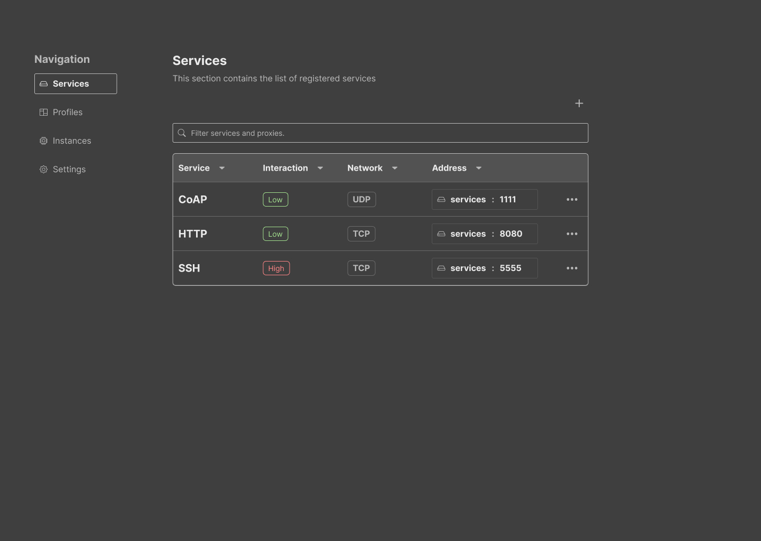Select the Services navigation item

[76, 84]
